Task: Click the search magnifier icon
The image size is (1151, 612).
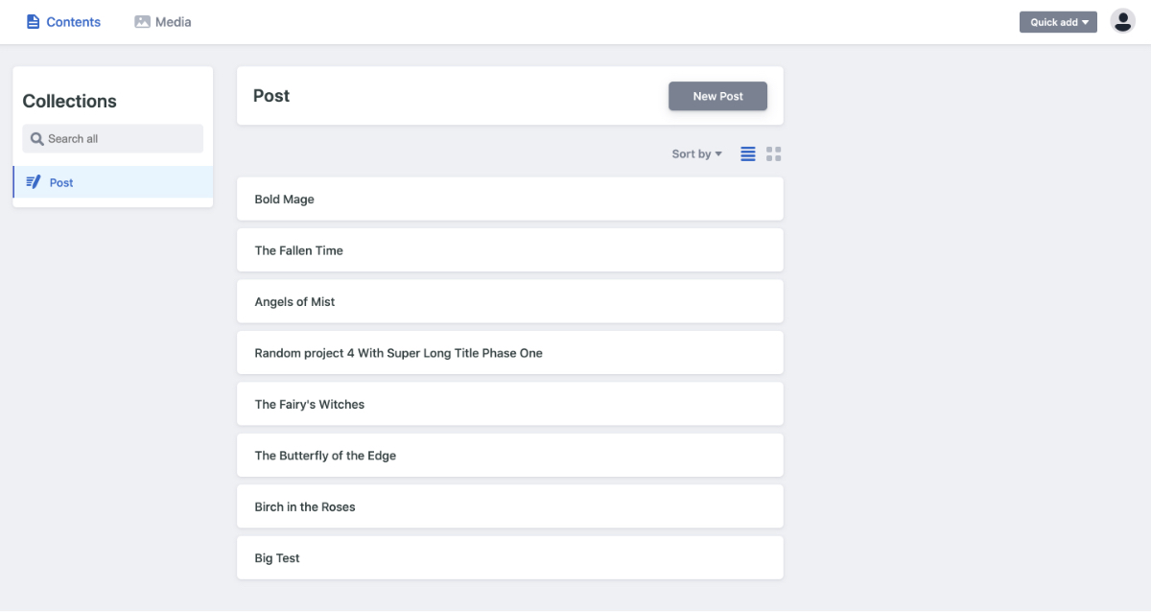Action: [x=37, y=139]
